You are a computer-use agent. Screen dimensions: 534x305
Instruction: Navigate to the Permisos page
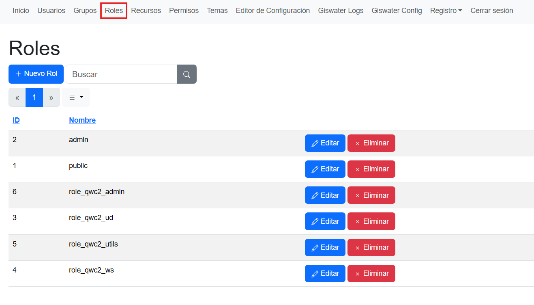tap(184, 11)
